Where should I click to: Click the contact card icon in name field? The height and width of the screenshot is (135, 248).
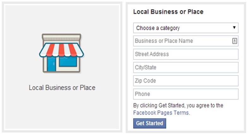pos(234,41)
